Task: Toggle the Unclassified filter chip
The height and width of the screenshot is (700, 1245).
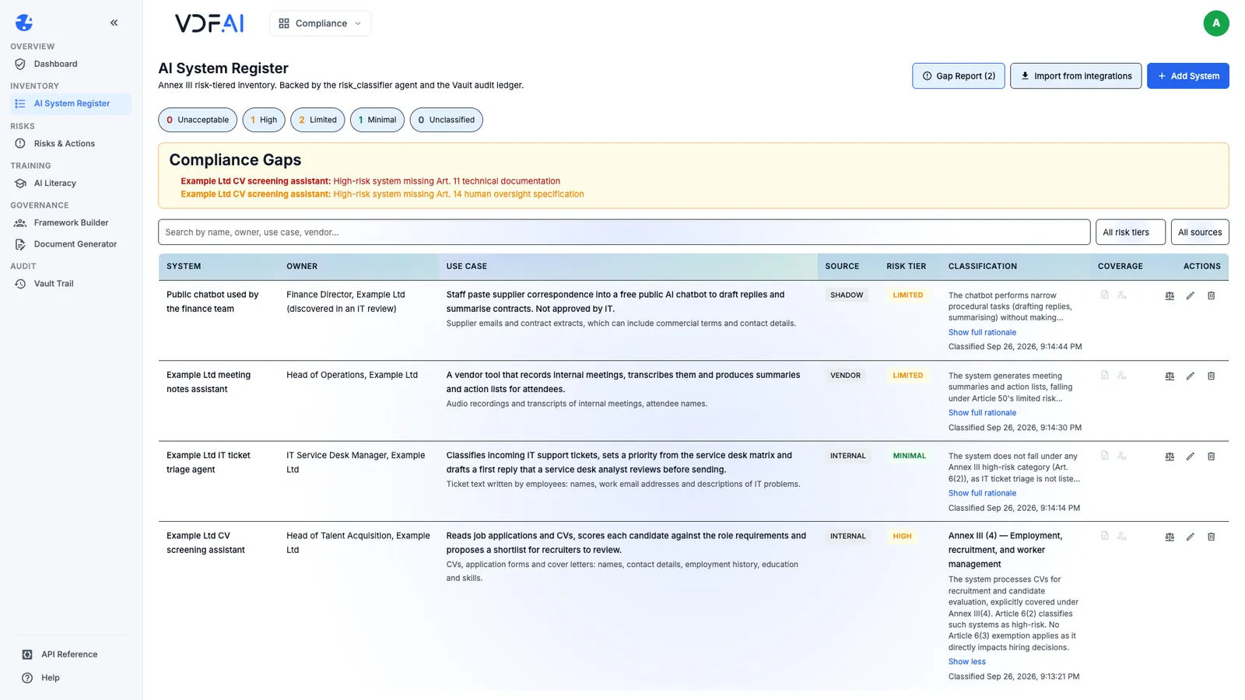Action: (447, 120)
